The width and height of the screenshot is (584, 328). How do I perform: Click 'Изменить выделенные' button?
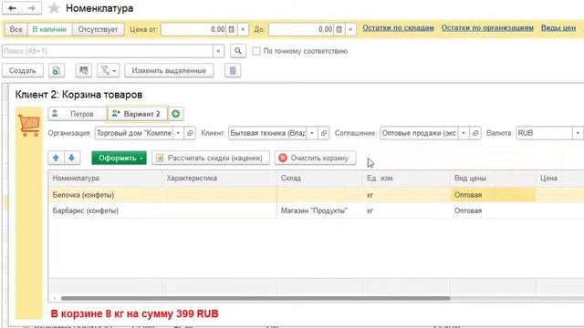(x=169, y=70)
